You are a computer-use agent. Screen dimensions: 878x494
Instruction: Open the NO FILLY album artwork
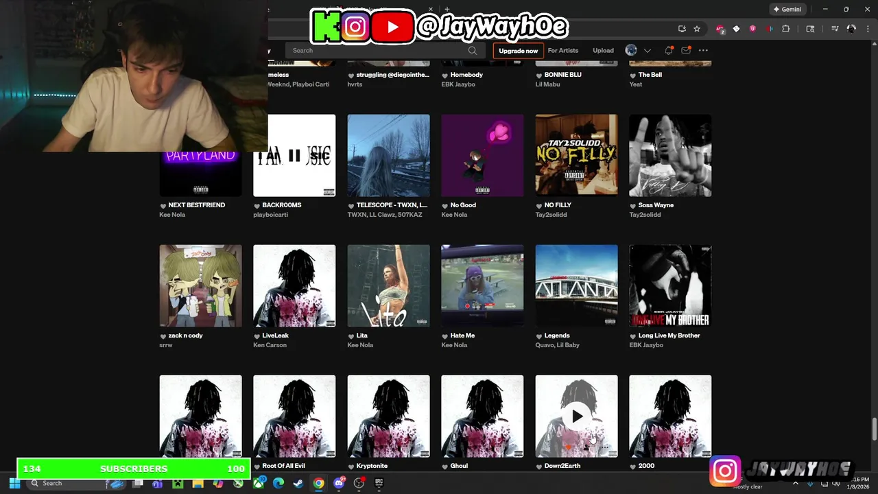tap(576, 155)
